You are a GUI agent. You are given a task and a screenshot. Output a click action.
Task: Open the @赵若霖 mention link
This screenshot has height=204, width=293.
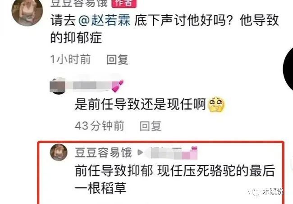(104, 21)
